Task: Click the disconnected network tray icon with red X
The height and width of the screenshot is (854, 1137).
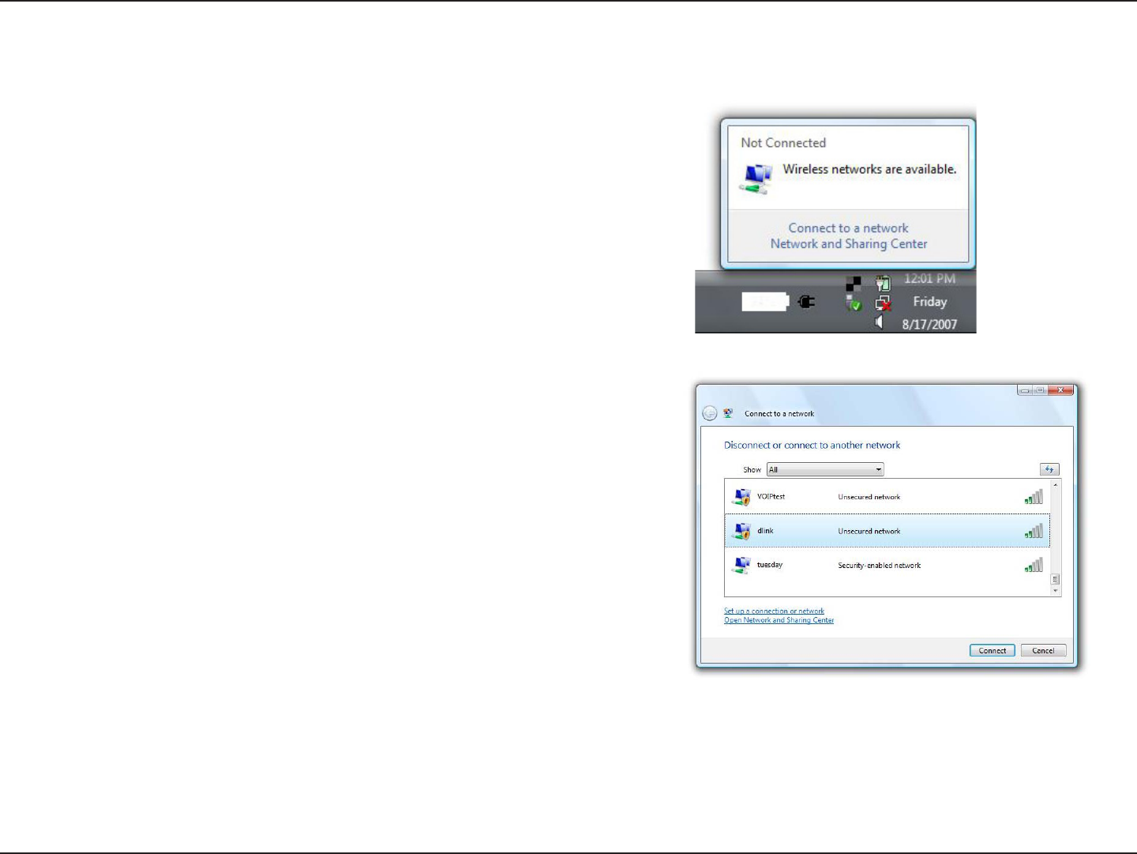Action: [x=884, y=303]
